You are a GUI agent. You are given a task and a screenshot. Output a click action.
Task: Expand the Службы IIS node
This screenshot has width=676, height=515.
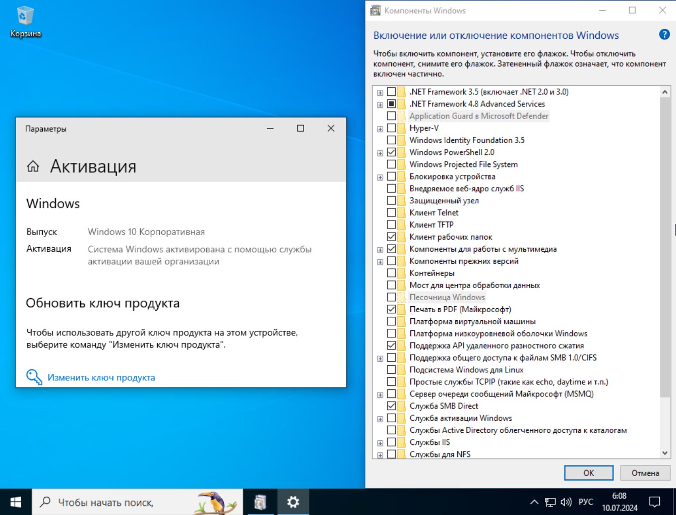pyautogui.click(x=380, y=443)
